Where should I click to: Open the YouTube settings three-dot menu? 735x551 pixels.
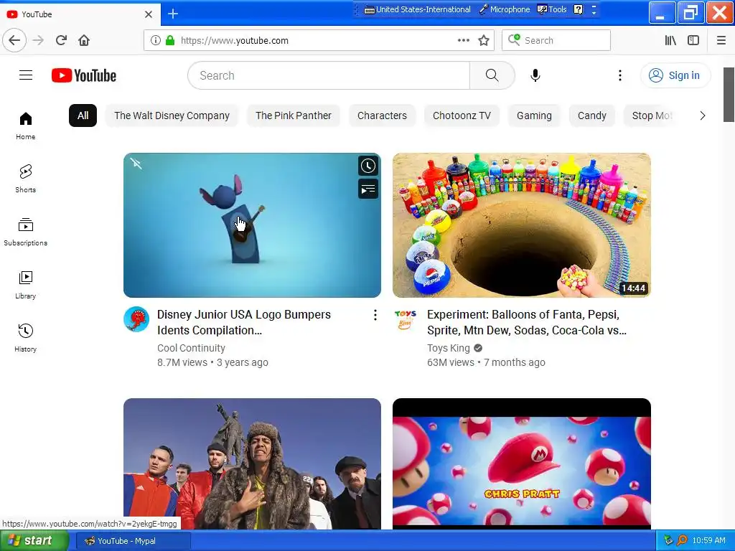[619, 75]
